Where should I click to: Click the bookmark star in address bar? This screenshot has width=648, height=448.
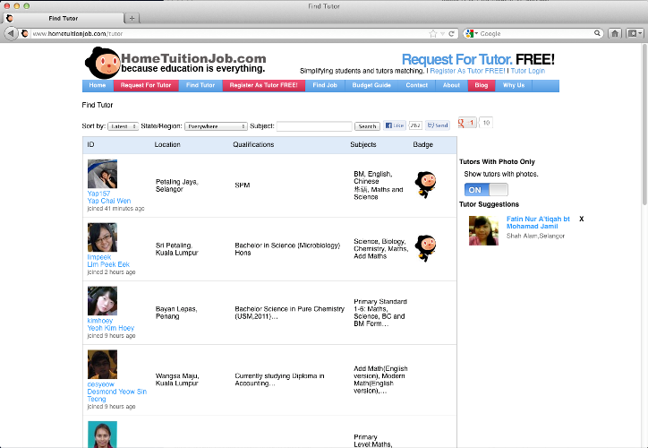[432, 33]
